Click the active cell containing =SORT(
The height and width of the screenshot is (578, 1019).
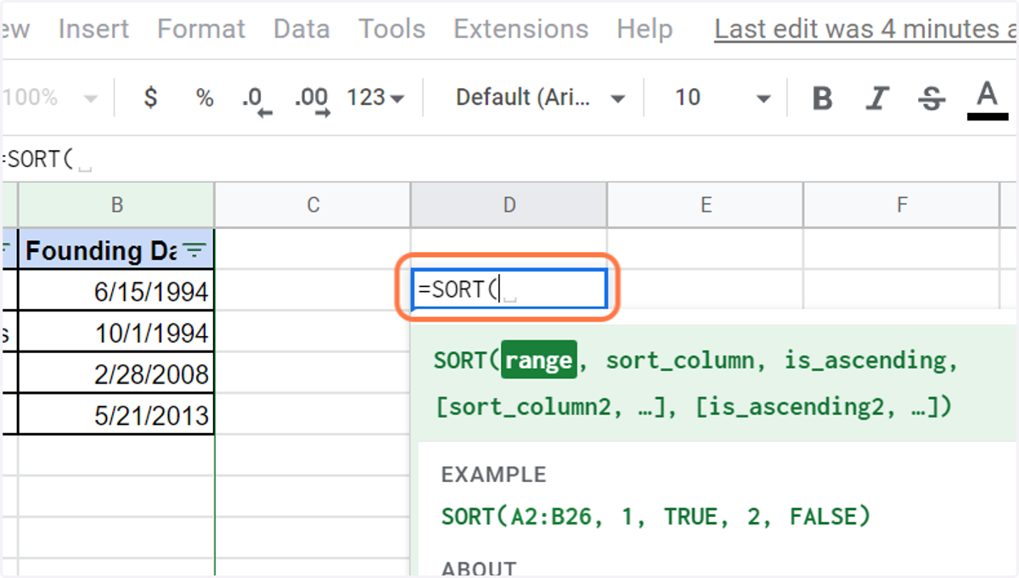[509, 290]
